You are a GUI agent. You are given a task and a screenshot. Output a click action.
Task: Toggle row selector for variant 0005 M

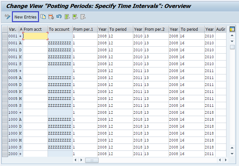click(5, 99)
